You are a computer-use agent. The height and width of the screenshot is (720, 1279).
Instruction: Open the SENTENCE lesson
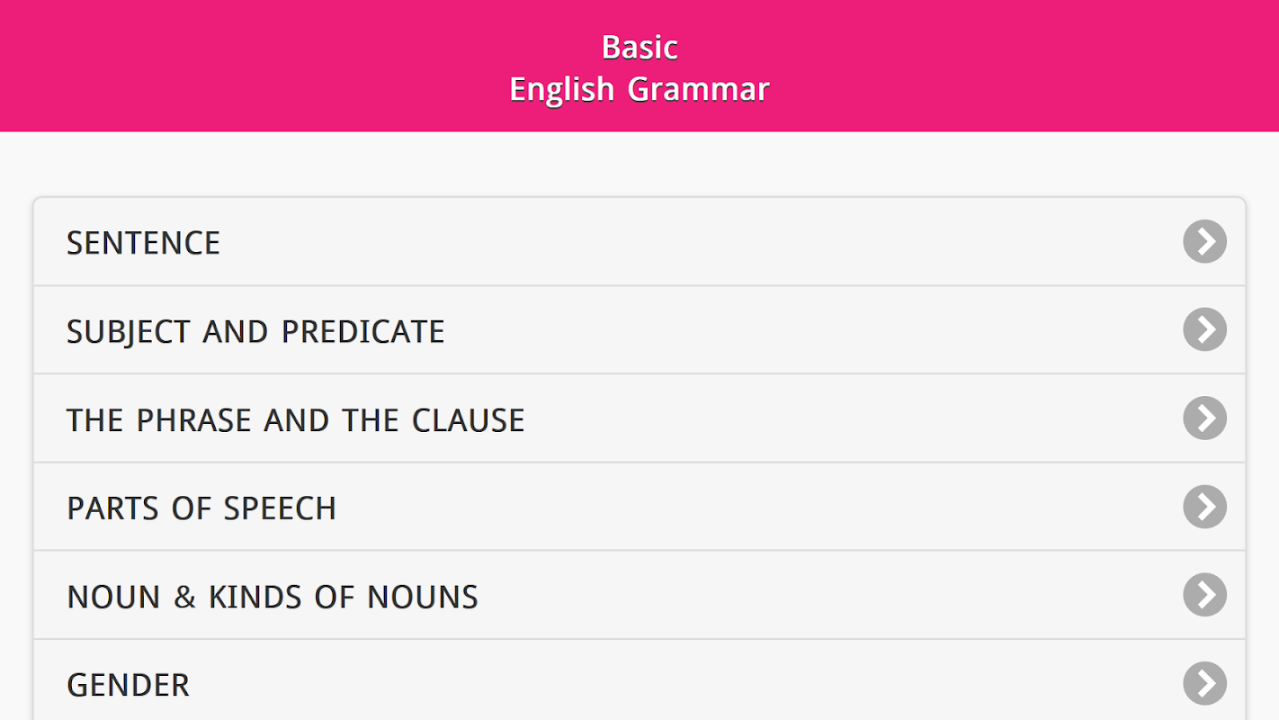[x=144, y=243]
